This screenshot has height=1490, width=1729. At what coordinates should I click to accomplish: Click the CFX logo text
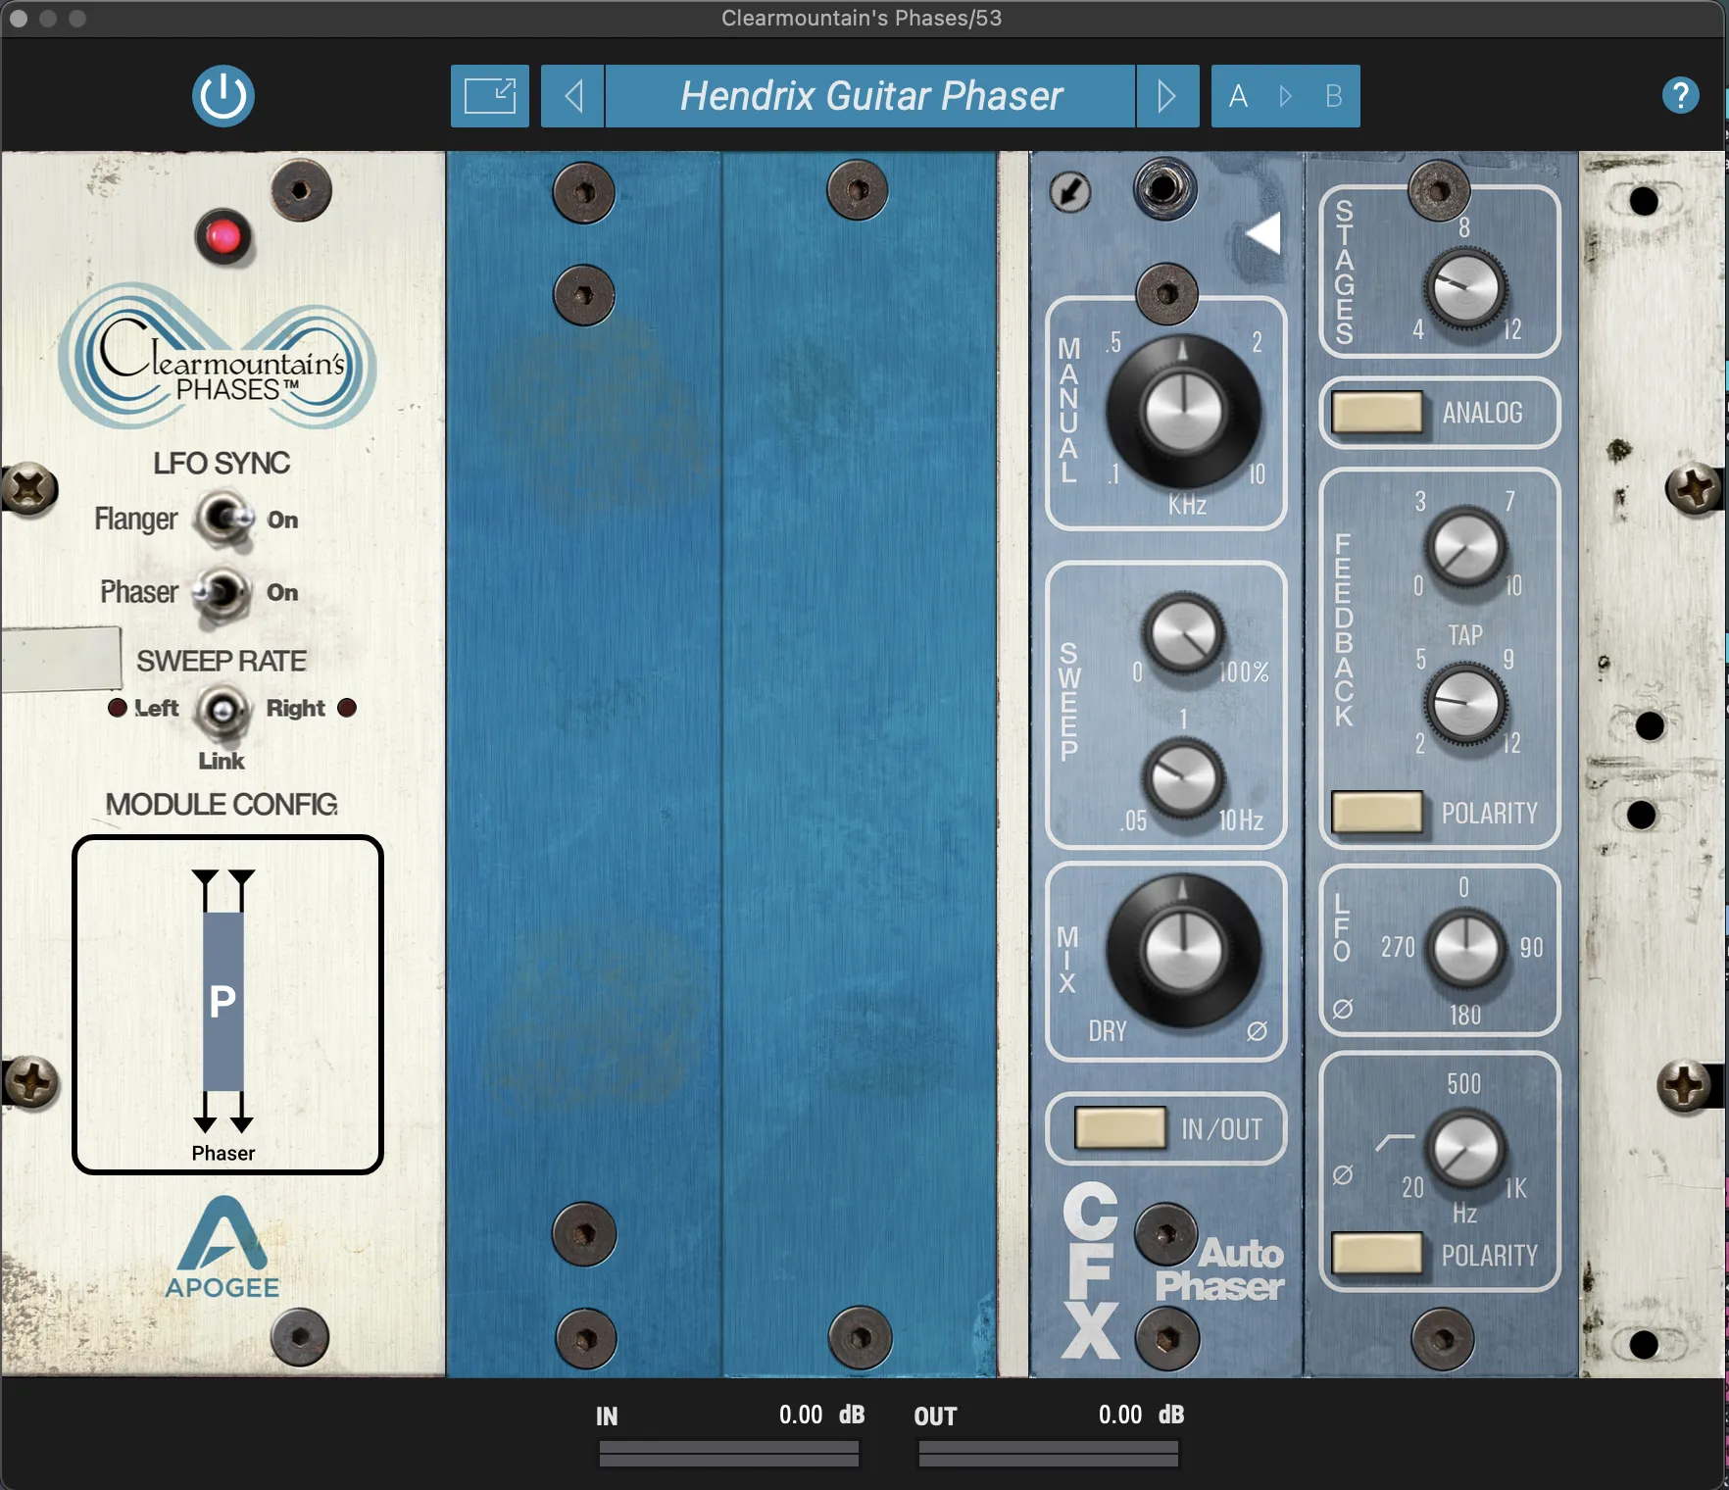click(1090, 1270)
